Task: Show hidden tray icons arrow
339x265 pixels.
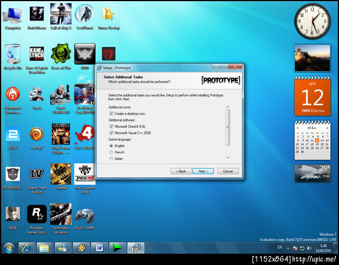Action: point(288,248)
